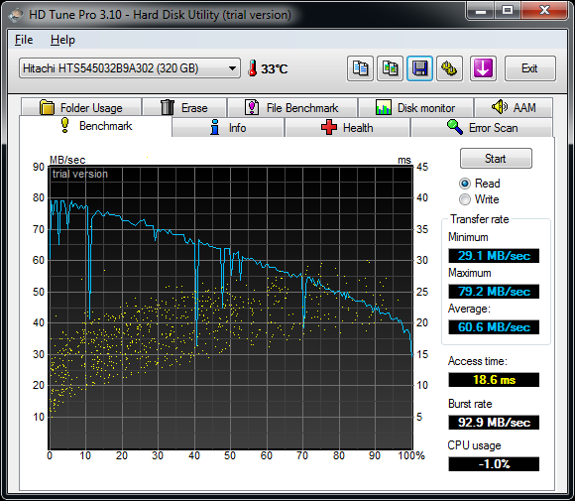Click the purple down-arrow minimize-to-tray icon
Screen dimensions: 575x501
coord(483,68)
